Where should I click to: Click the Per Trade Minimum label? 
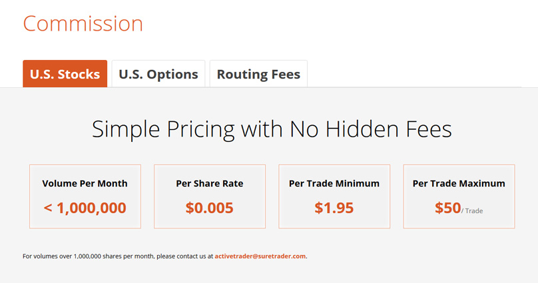(x=334, y=183)
